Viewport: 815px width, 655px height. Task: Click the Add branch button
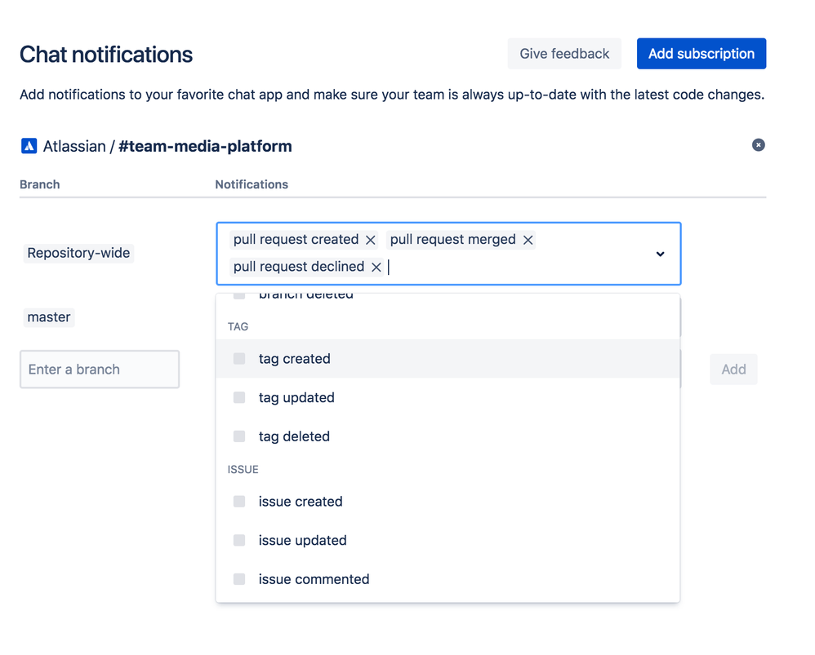coord(733,370)
